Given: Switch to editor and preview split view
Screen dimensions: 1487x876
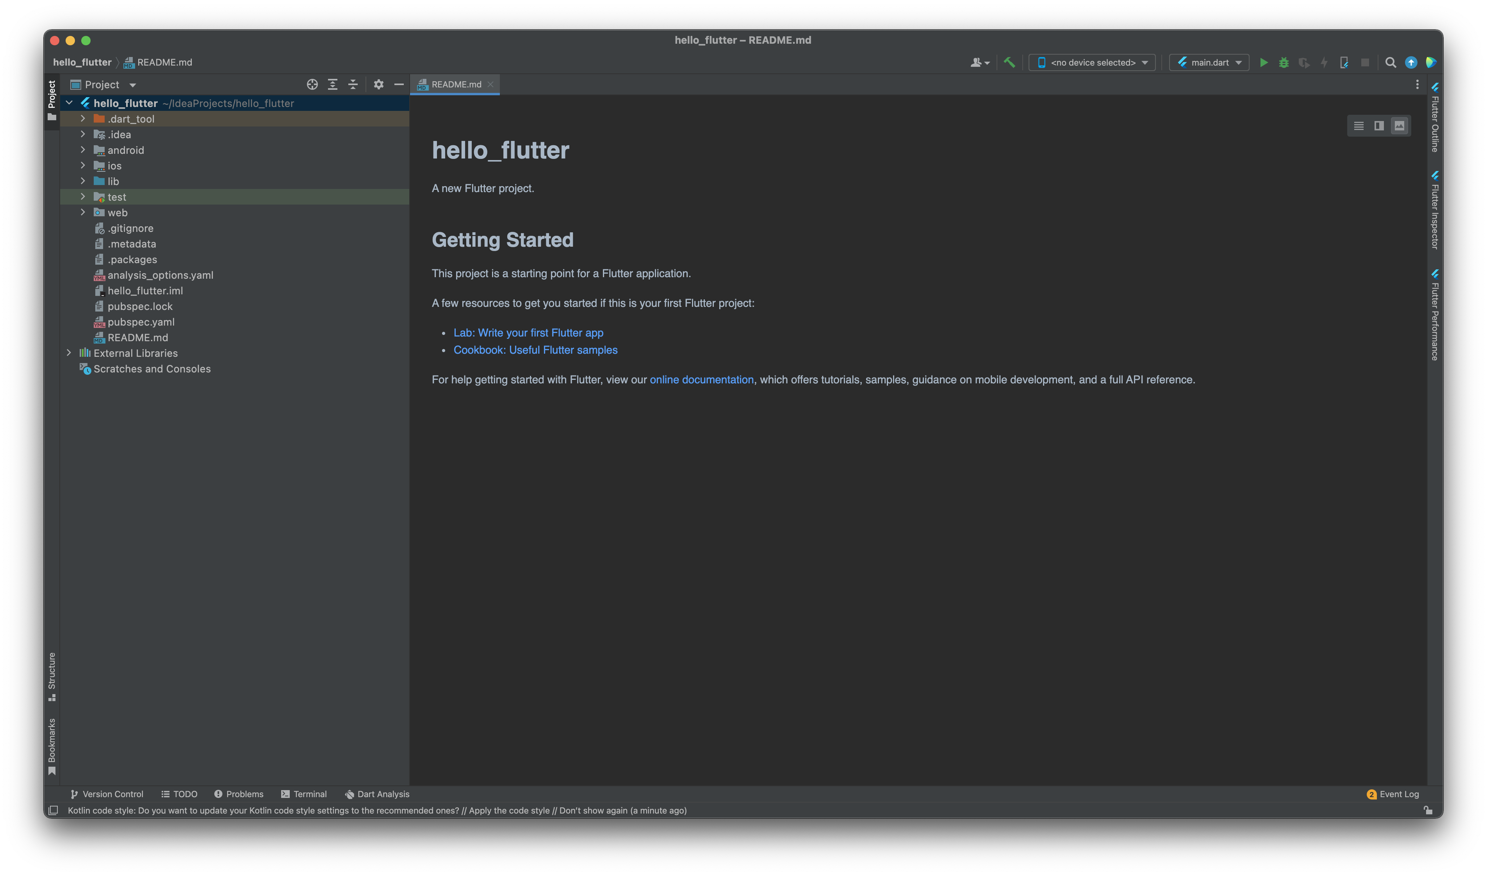Looking at the screenshot, I should click(x=1379, y=126).
